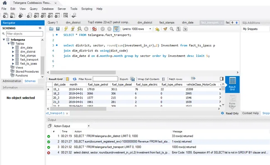Click the refresh schemas icon
This screenshot has height=165, width=270.
click(40, 28)
